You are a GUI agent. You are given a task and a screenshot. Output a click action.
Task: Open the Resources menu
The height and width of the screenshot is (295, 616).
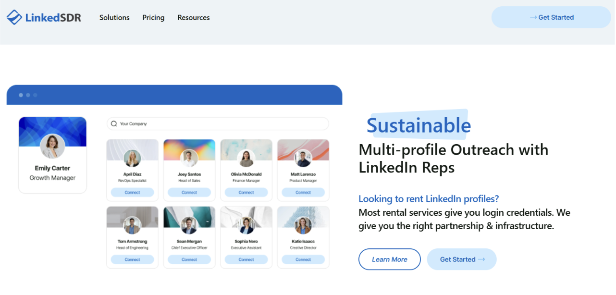(x=194, y=17)
